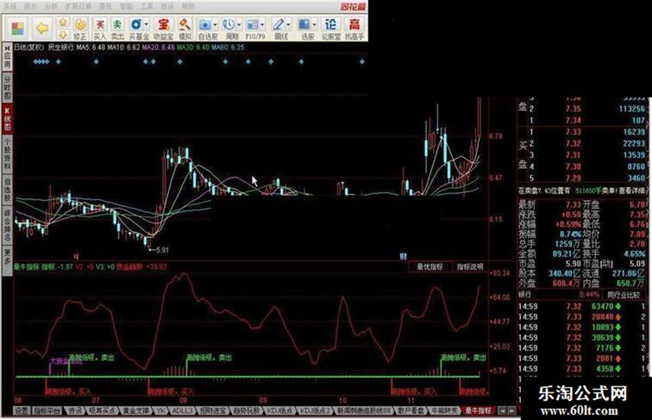Click the red q marker below the chart

(x=76, y=256)
